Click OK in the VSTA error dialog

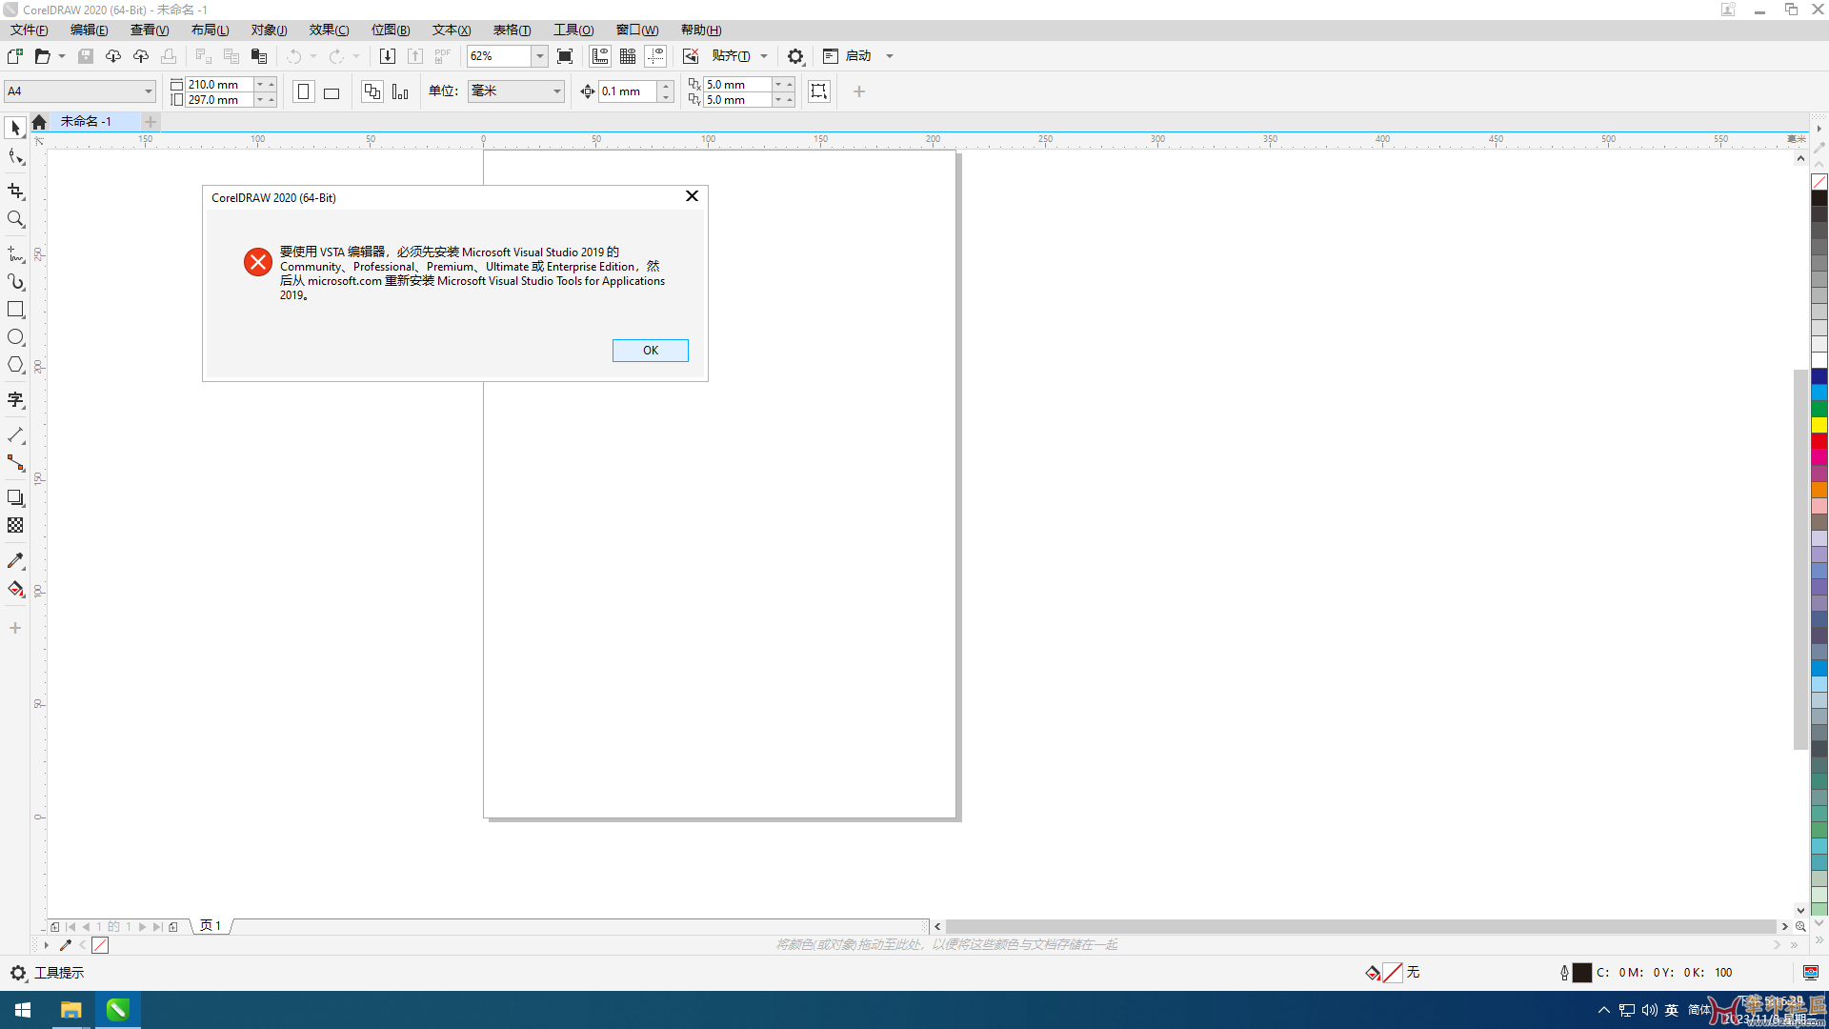(x=651, y=351)
